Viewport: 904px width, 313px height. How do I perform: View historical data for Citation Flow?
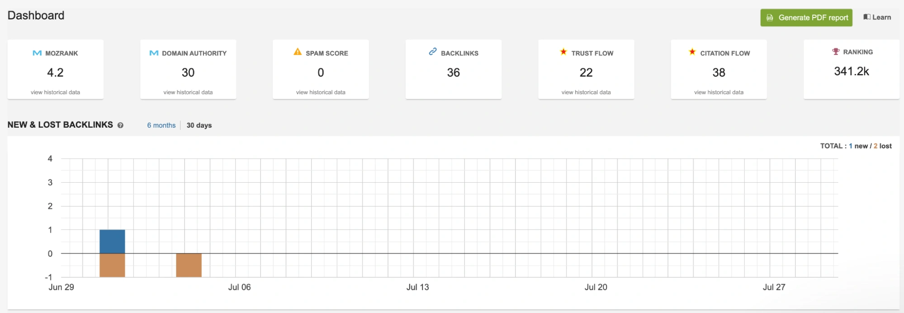pos(719,92)
